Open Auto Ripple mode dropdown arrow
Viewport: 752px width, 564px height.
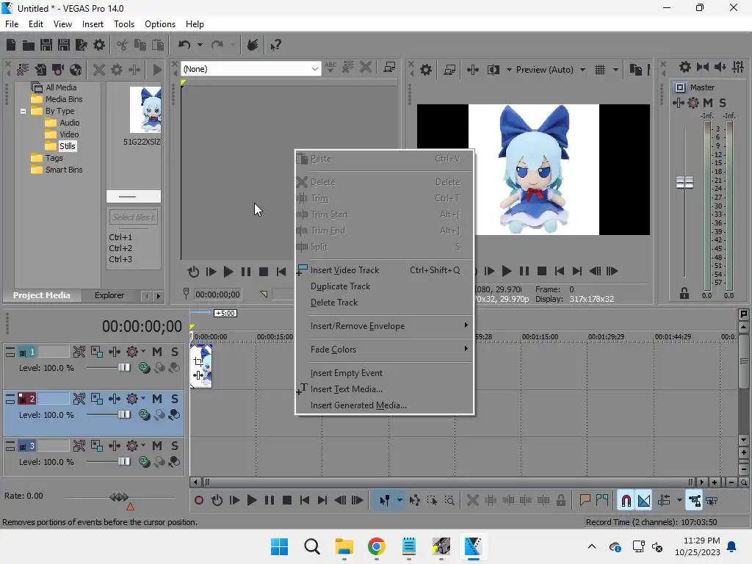click(679, 501)
